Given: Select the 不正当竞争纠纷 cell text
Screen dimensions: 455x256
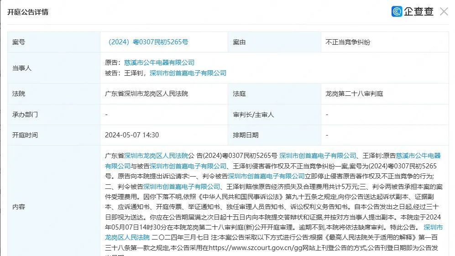Looking at the screenshot, I should [x=348, y=42].
